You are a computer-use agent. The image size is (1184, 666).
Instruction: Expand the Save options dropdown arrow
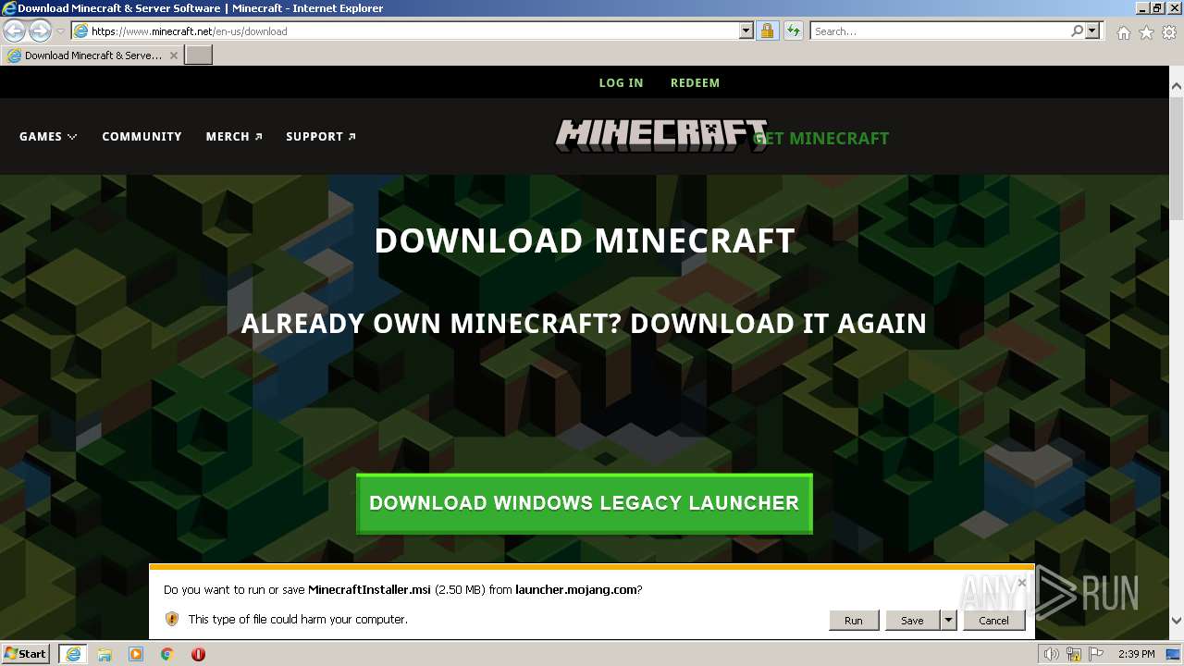948,620
